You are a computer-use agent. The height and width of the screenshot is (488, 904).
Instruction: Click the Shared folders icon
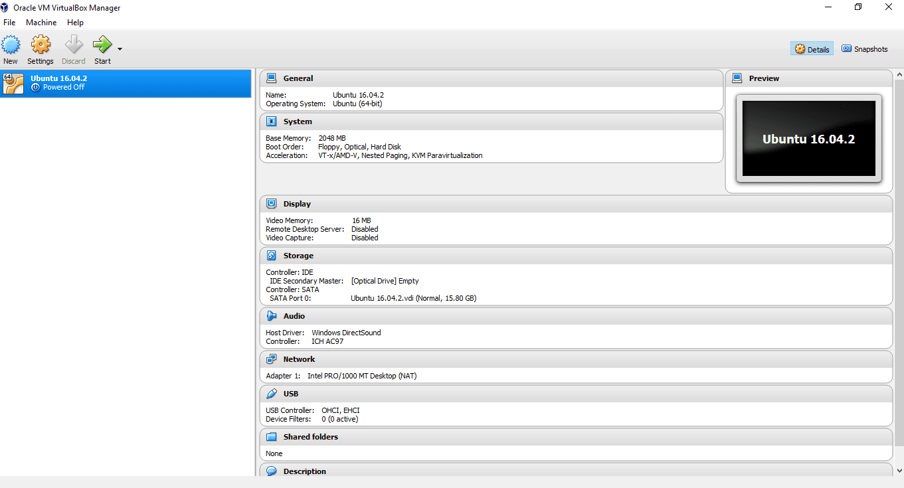pos(271,437)
